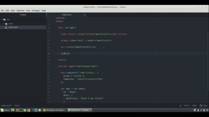Change UTF-8 encoding in status bar
The width and height of the screenshot is (209, 117).
[x=186, y=106]
